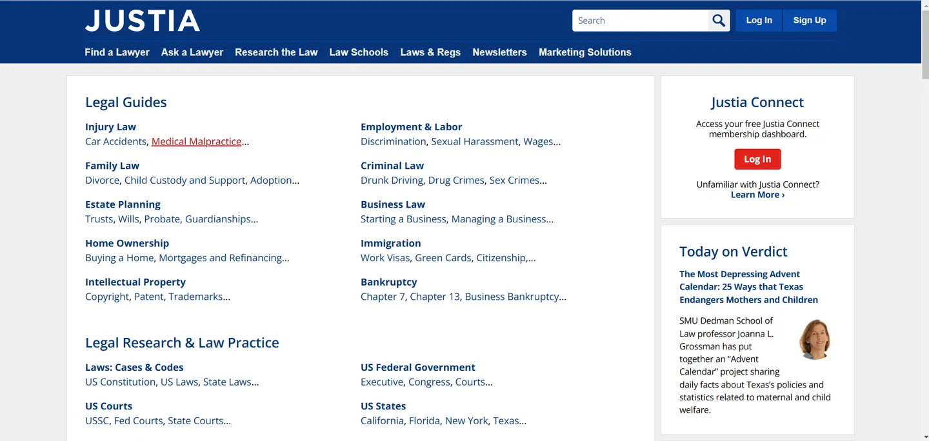
Task: Open the Law Schools menu
Action: pyautogui.click(x=359, y=52)
